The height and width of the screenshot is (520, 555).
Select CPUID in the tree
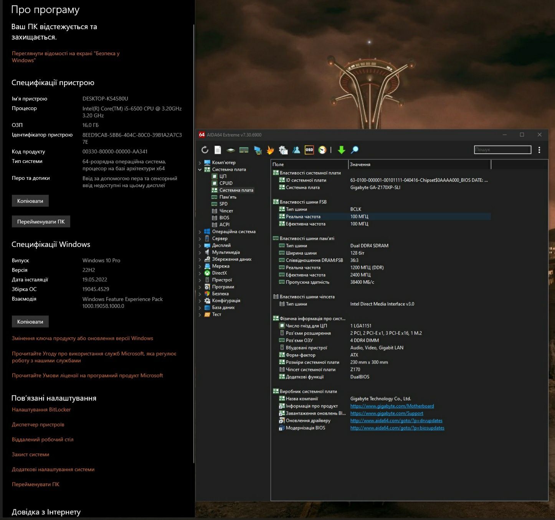[226, 183]
